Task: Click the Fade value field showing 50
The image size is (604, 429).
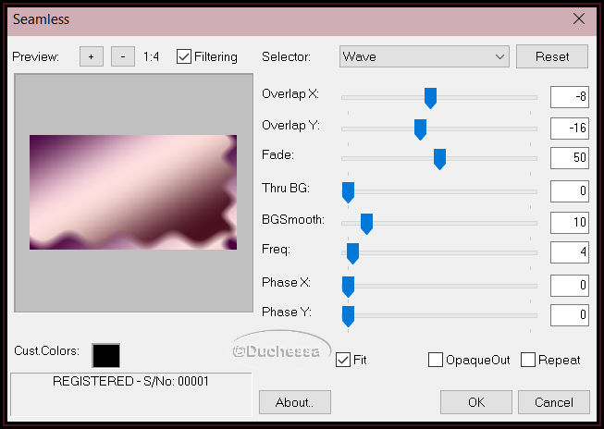Action: [x=570, y=158]
